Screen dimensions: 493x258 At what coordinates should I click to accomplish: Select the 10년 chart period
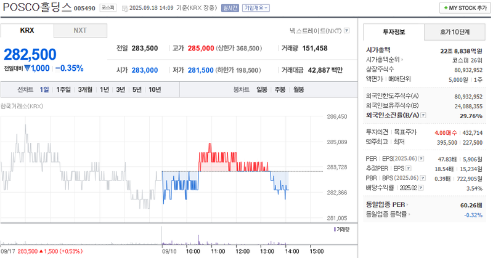155,90
